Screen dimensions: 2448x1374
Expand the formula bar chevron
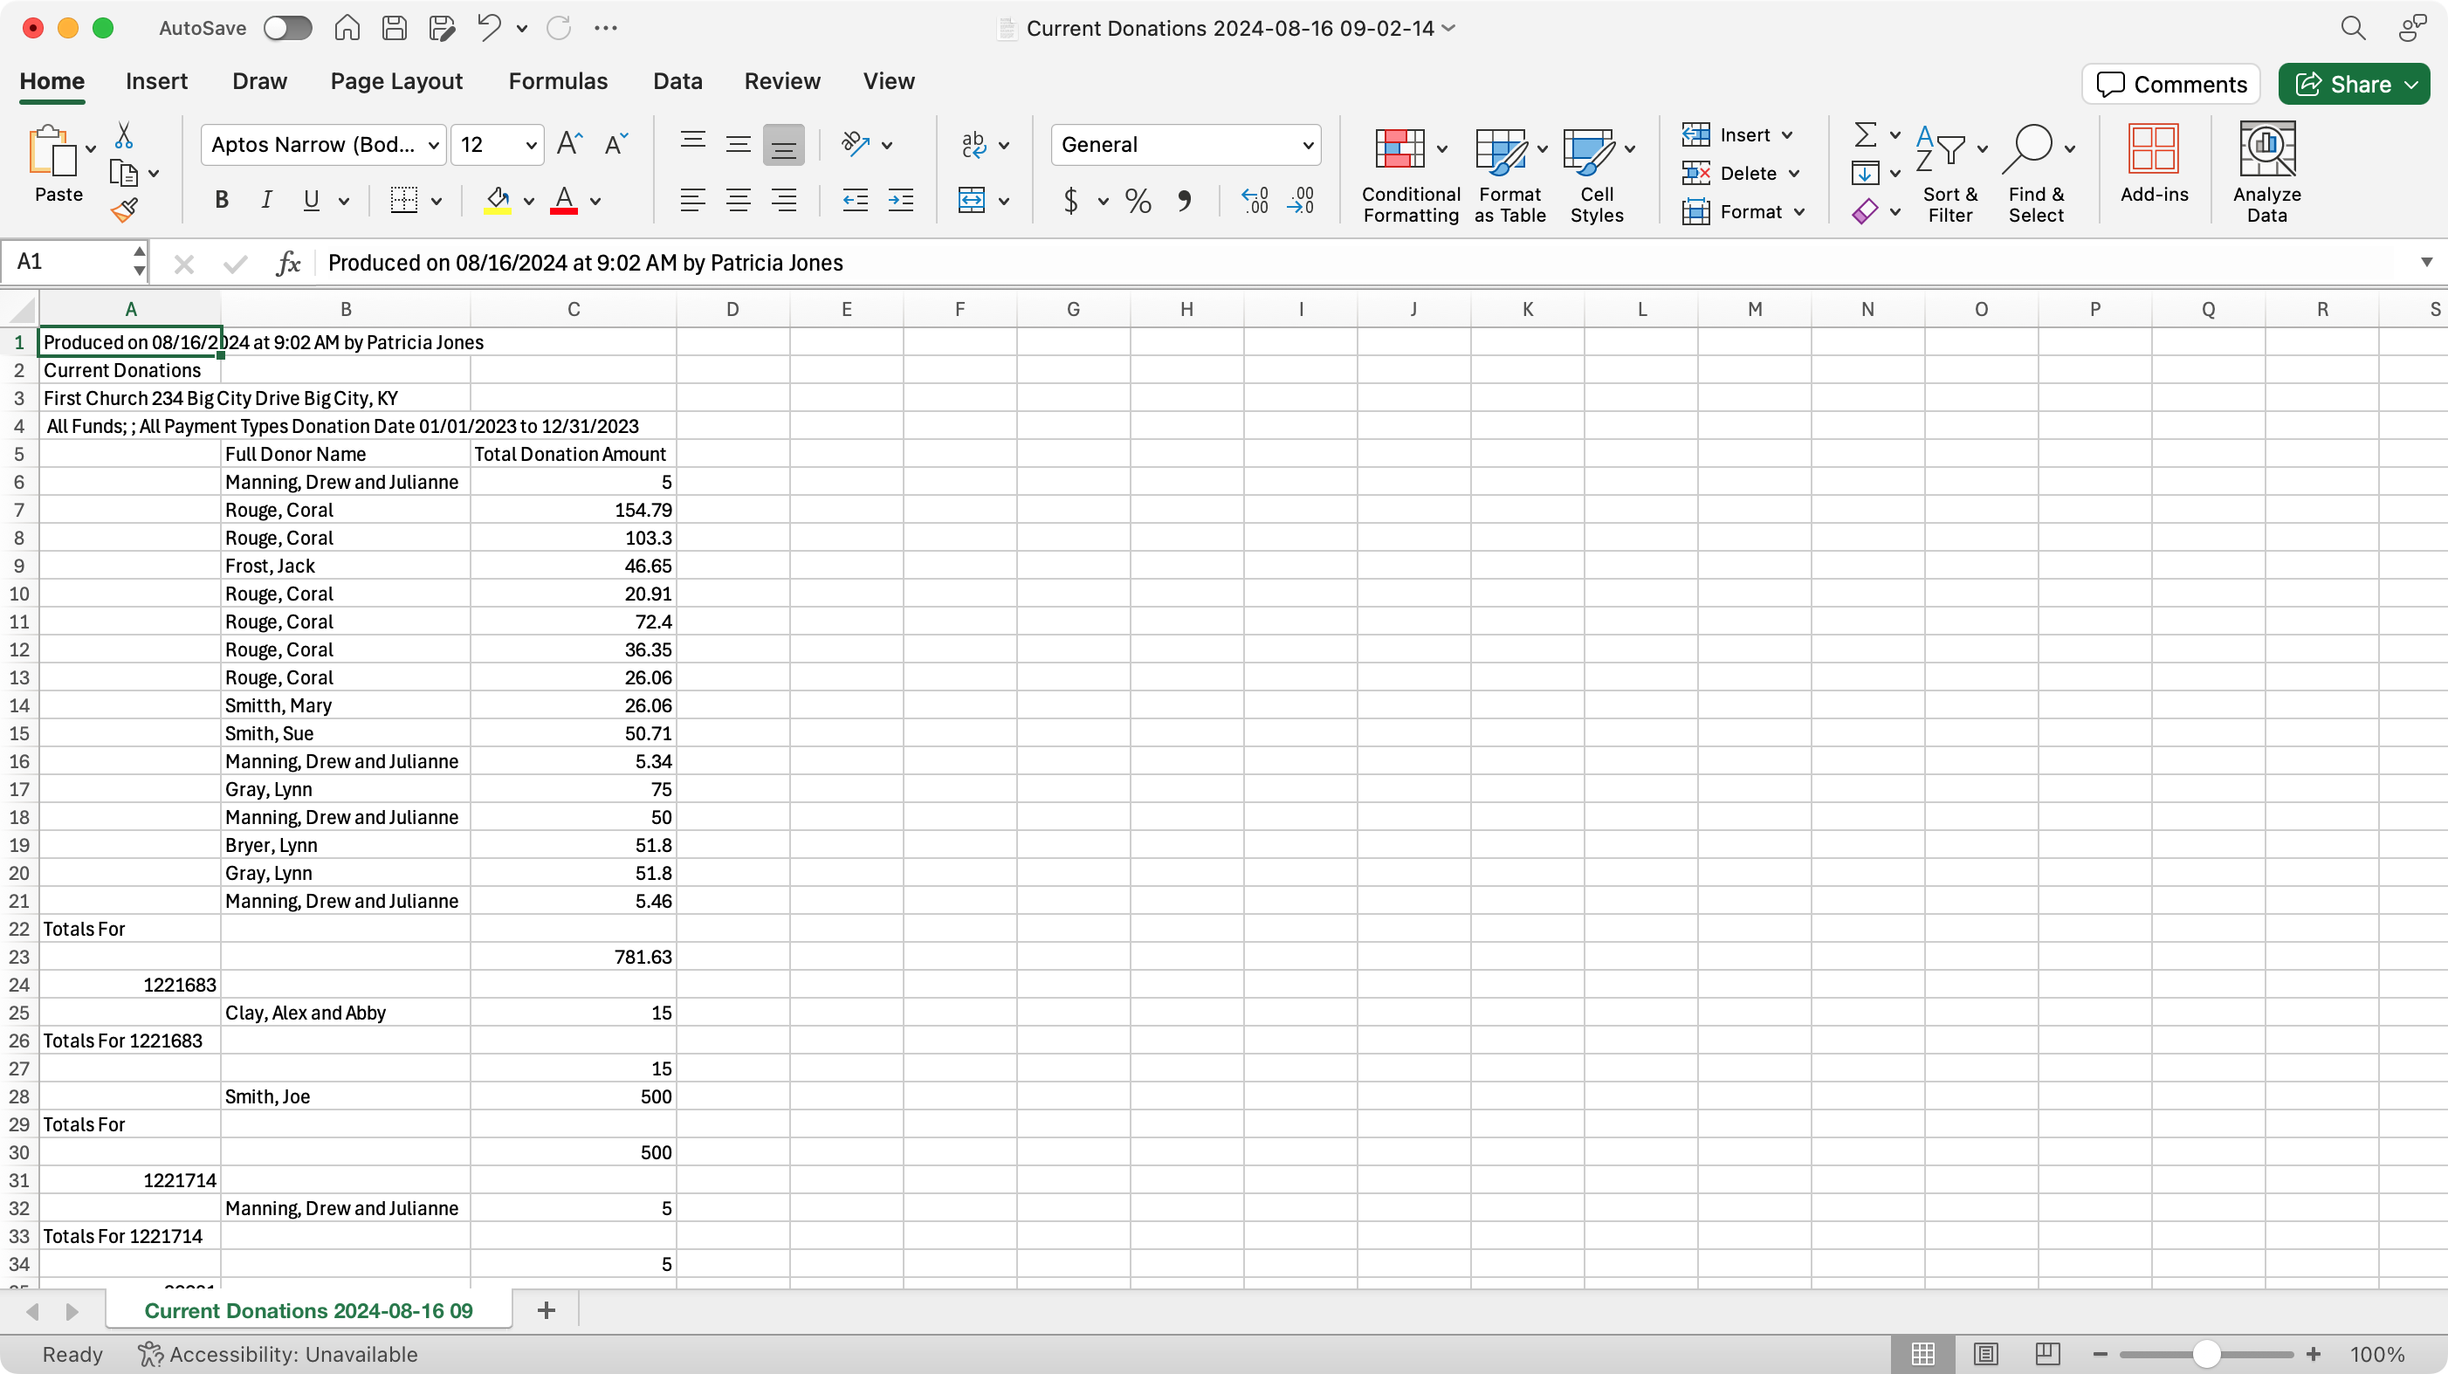[x=2426, y=262]
